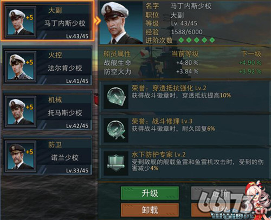Click 马丁内斯少校 small portrait in list
The height and width of the screenshot is (220, 271).
click(x=21, y=22)
